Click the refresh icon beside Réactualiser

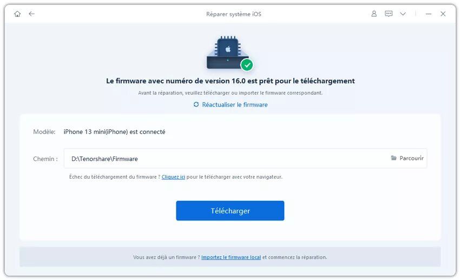click(x=196, y=105)
